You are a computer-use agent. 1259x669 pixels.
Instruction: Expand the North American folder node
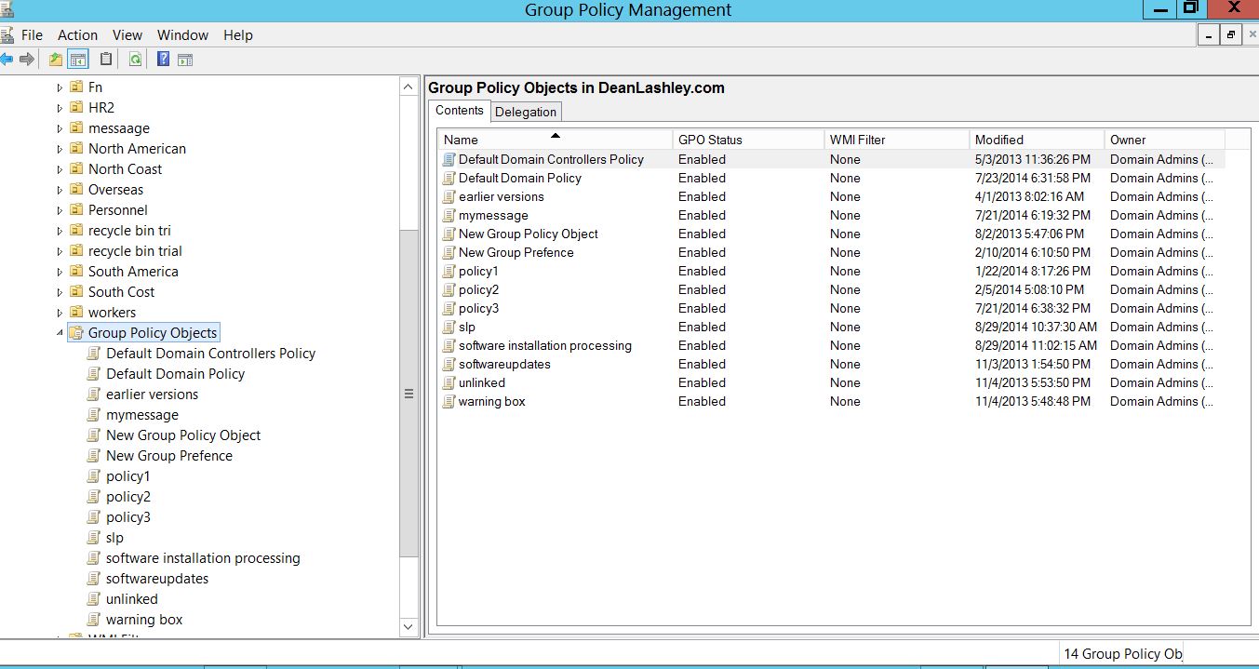[60, 149]
